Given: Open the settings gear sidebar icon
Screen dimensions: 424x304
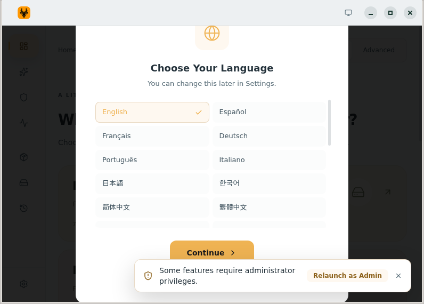Looking at the screenshot, I should click(24, 284).
